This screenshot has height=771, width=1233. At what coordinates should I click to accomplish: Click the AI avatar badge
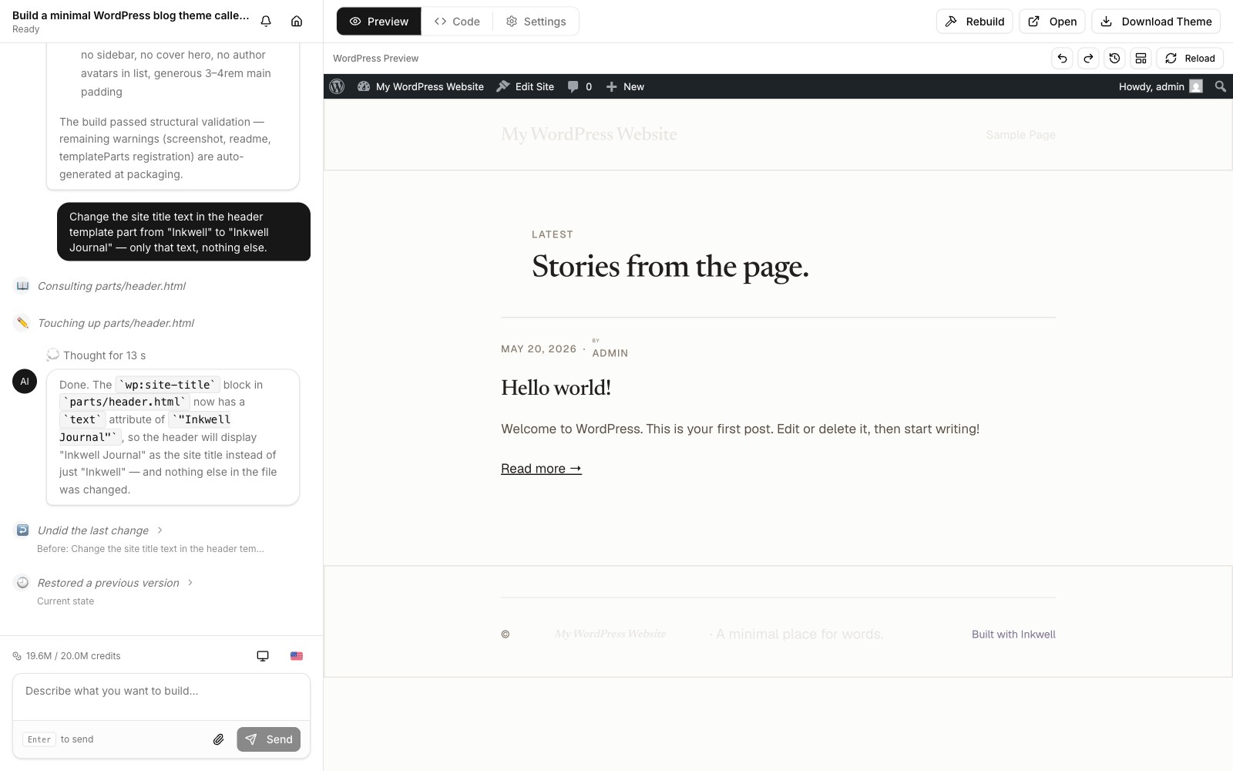tap(25, 382)
